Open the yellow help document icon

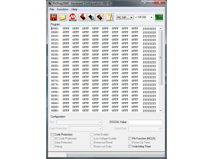pos(110,17)
